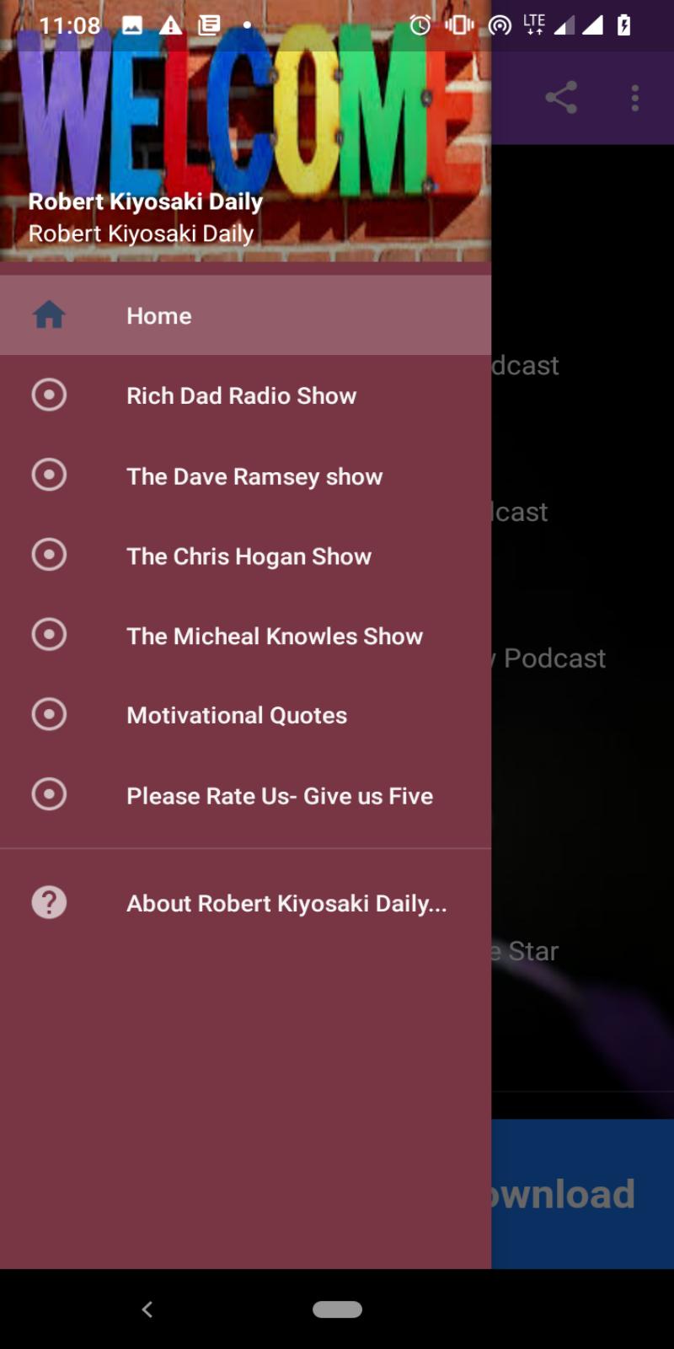Tap the icon beside The Dave Ramsey show

coord(49,475)
